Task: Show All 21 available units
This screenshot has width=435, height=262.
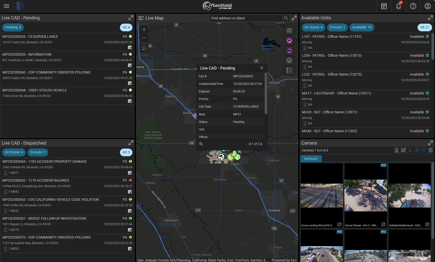Action: coord(425,27)
